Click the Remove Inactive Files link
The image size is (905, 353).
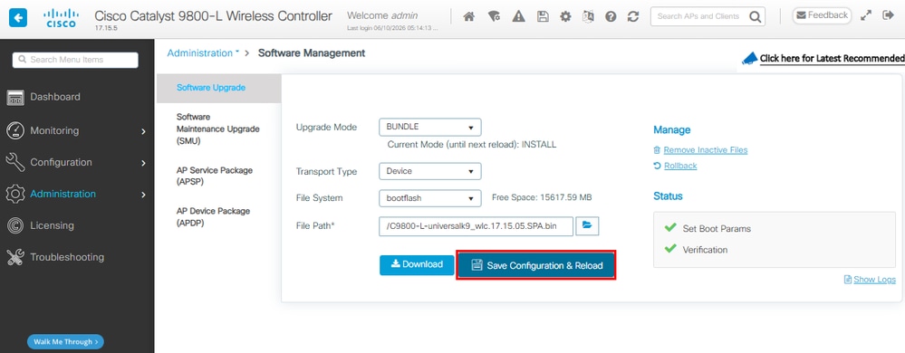point(706,150)
